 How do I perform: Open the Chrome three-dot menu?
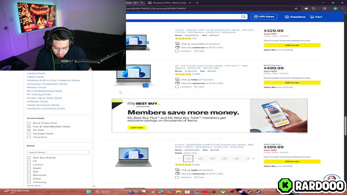pos(342,8)
